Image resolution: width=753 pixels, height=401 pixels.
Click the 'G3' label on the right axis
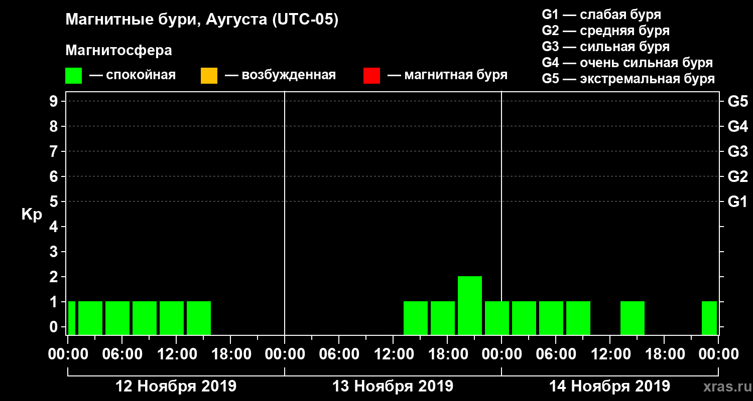click(x=737, y=152)
